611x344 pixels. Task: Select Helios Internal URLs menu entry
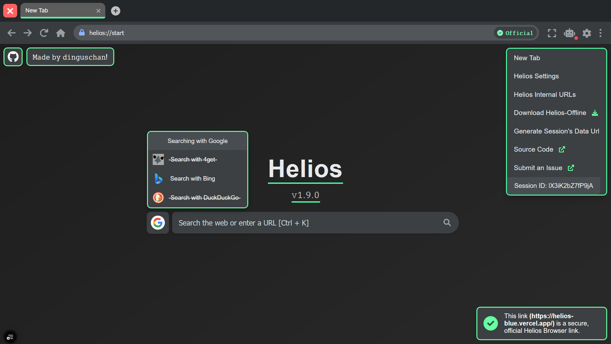coord(545,94)
